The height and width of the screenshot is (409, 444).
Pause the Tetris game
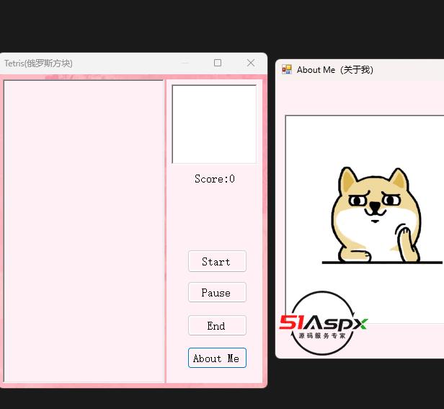click(217, 292)
